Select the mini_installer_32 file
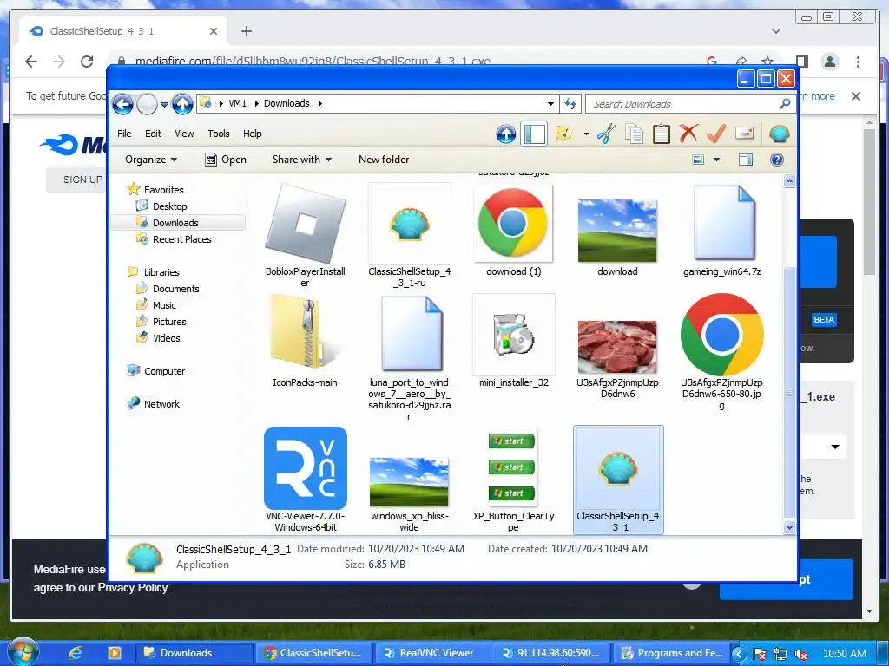 514,340
